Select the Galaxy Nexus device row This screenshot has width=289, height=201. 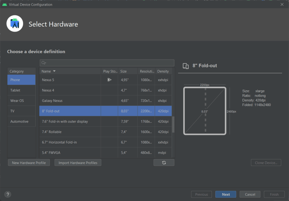tap(105, 101)
